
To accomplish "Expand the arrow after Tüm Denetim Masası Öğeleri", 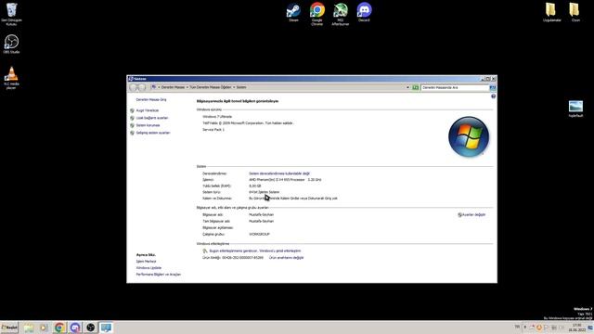I will pyautogui.click(x=234, y=87).
